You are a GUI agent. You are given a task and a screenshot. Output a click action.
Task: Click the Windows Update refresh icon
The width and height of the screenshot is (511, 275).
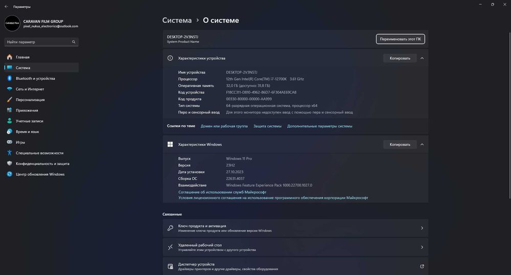coord(9,174)
